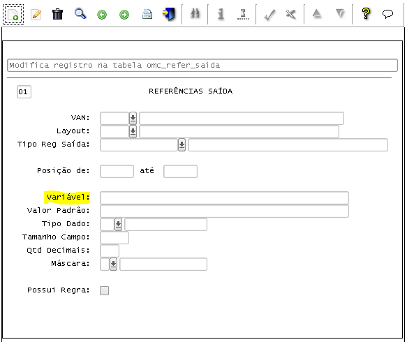Screen dimensions: 407x342
Task: Click the REFERÊNCIAS SAÍDA title
Action: [191, 91]
